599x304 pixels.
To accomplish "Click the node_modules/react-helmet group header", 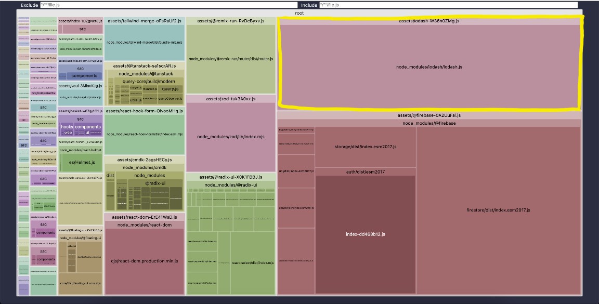I will 81,150.
